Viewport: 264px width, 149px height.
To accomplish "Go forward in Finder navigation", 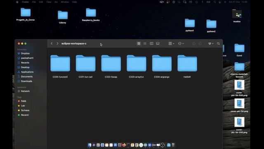I will [x=57, y=43].
